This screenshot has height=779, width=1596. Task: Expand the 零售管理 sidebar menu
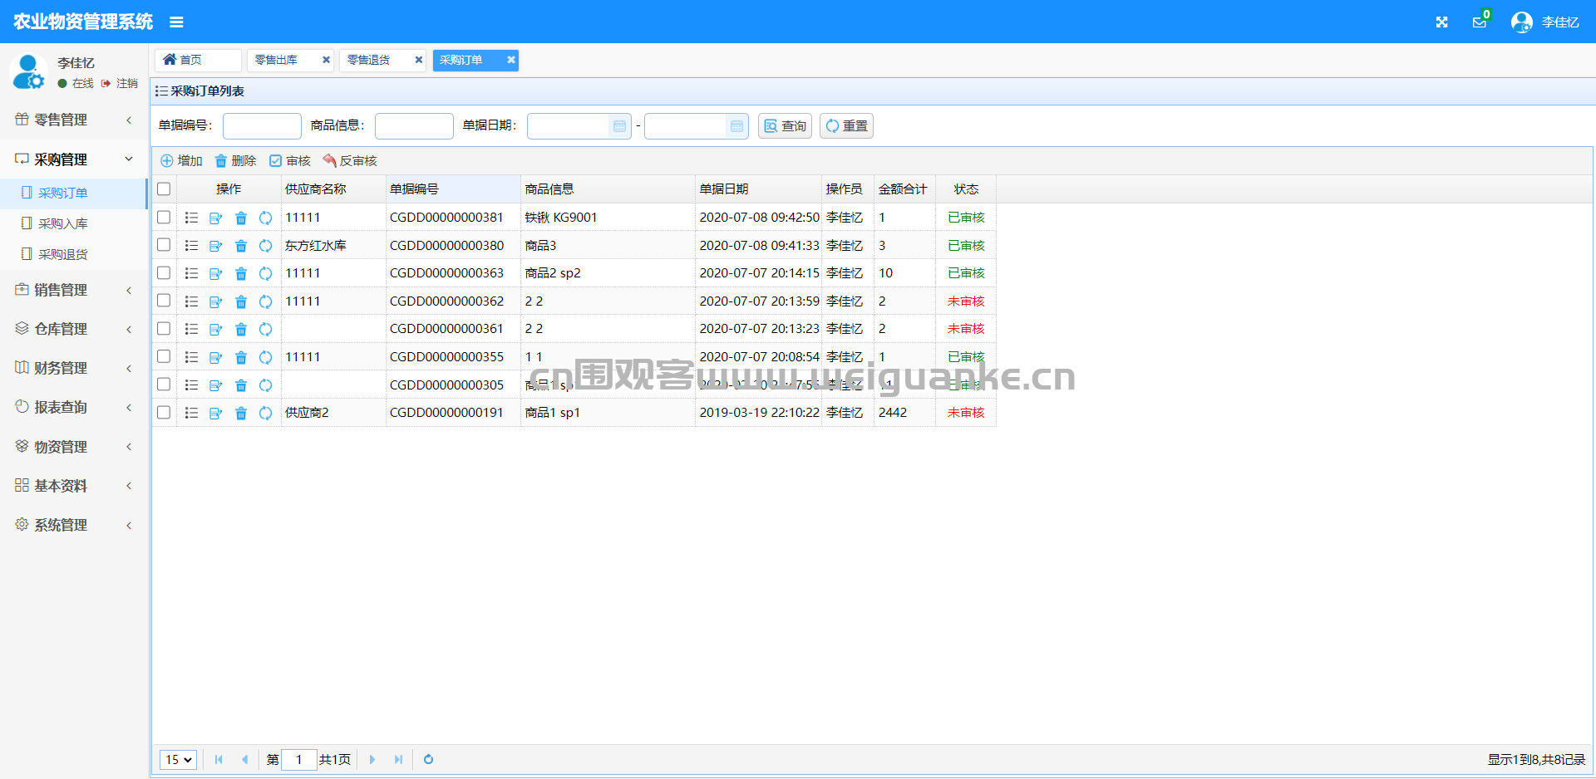tap(74, 120)
